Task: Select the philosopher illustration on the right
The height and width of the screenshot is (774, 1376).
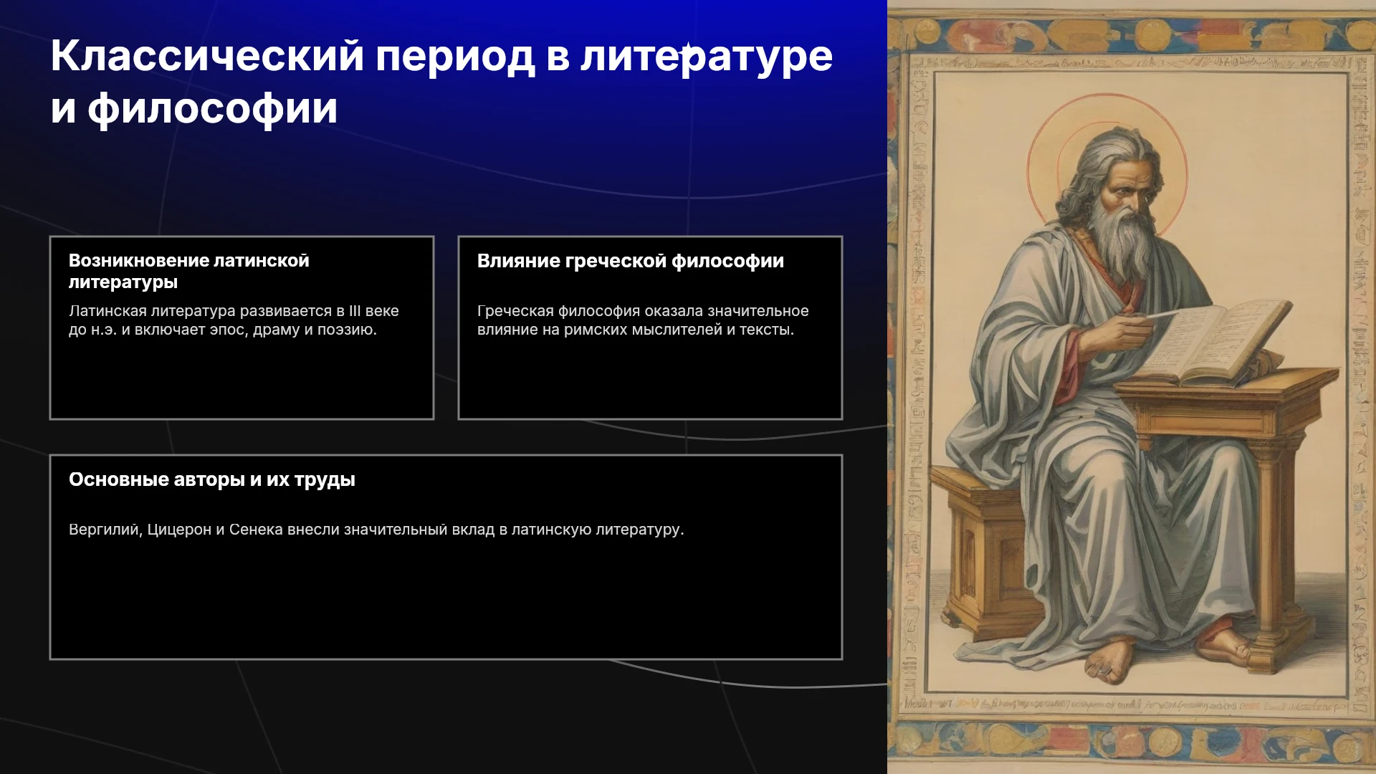Action: point(1132,387)
